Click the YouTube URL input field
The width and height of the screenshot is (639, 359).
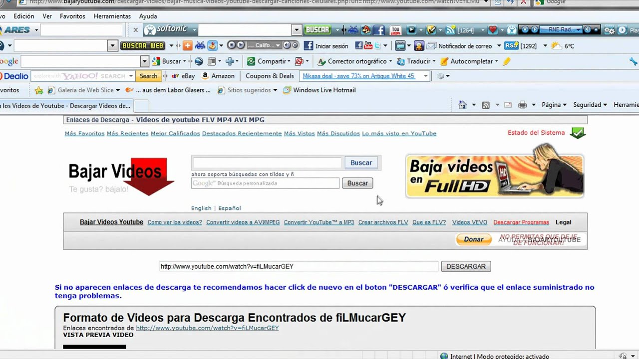coord(299,266)
